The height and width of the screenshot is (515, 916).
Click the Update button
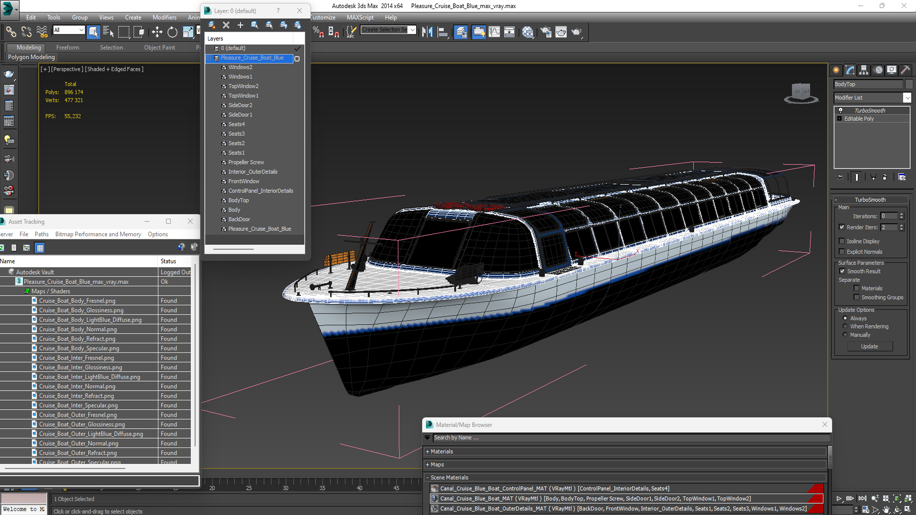869,347
